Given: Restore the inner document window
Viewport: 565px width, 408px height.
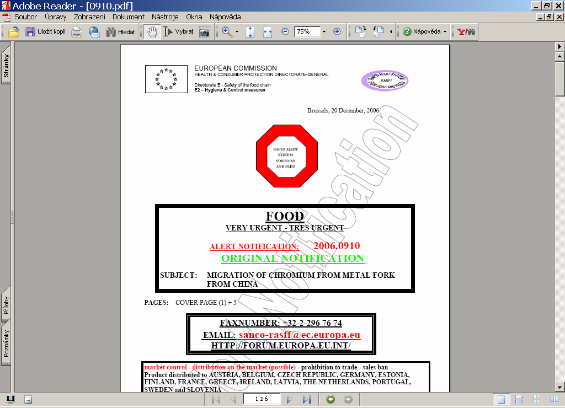Looking at the screenshot, I should coord(549,17).
